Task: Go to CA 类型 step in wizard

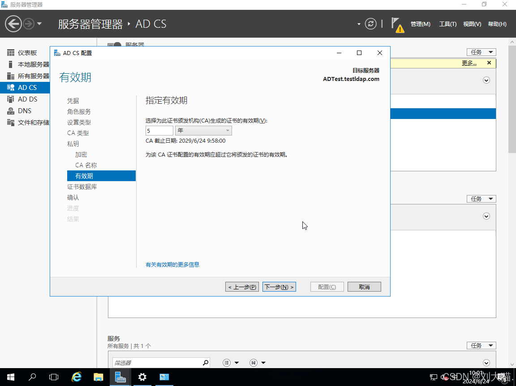Action: (x=78, y=133)
